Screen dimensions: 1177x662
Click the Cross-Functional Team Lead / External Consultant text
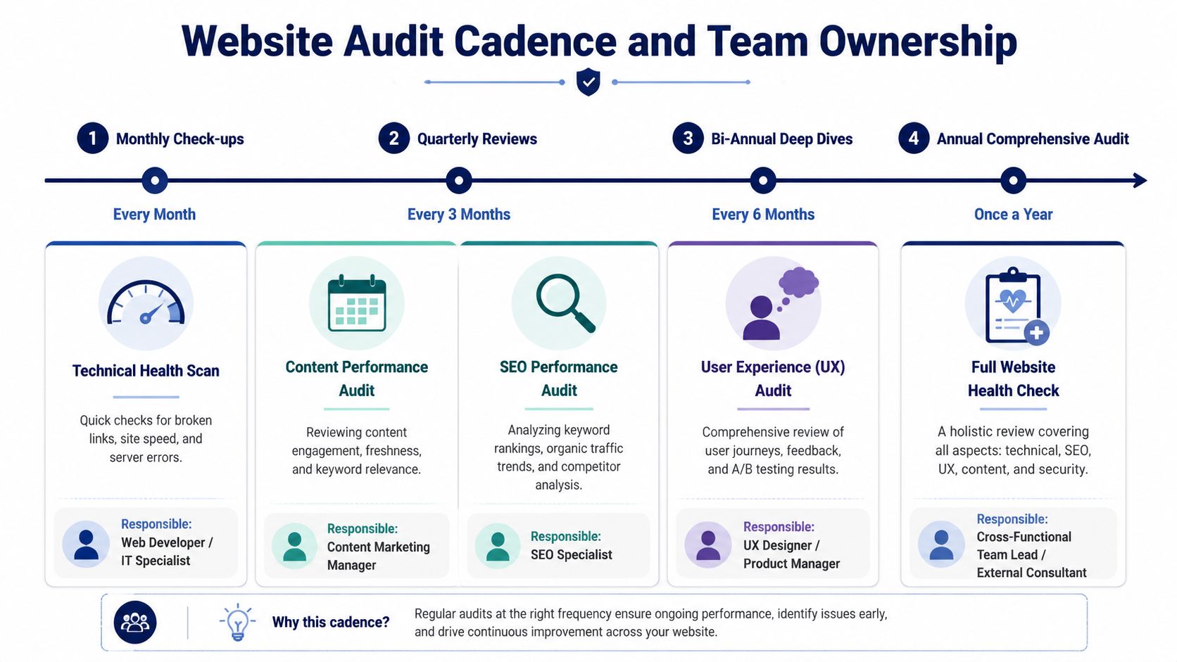1032,554
